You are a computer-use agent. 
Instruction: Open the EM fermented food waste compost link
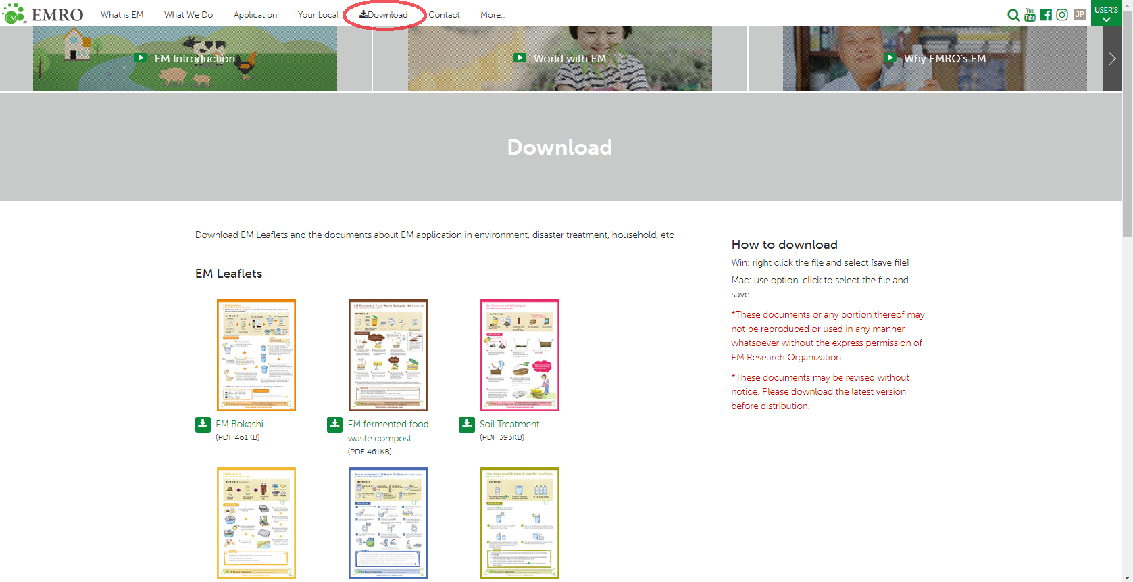click(x=388, y=431)
